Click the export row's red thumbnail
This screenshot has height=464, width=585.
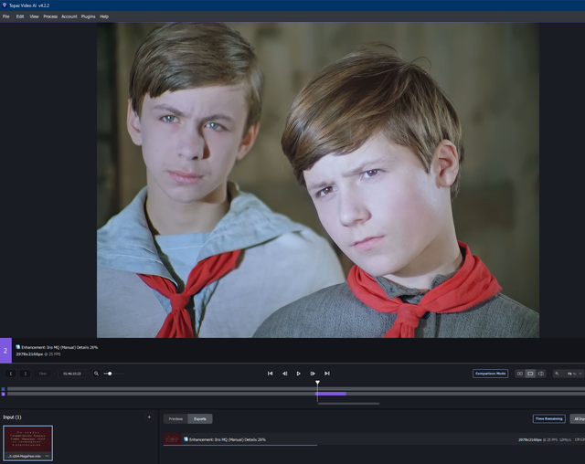pos(172,439)
